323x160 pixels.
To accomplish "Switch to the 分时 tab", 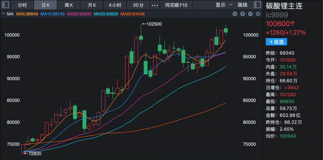I will (22, 5).
